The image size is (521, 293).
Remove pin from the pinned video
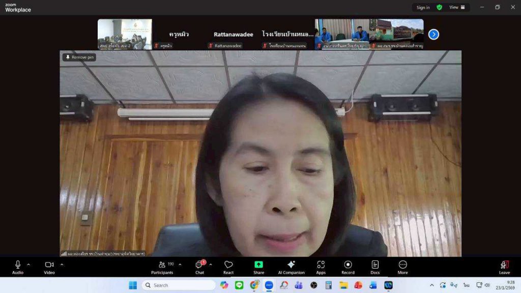[79, 57]
